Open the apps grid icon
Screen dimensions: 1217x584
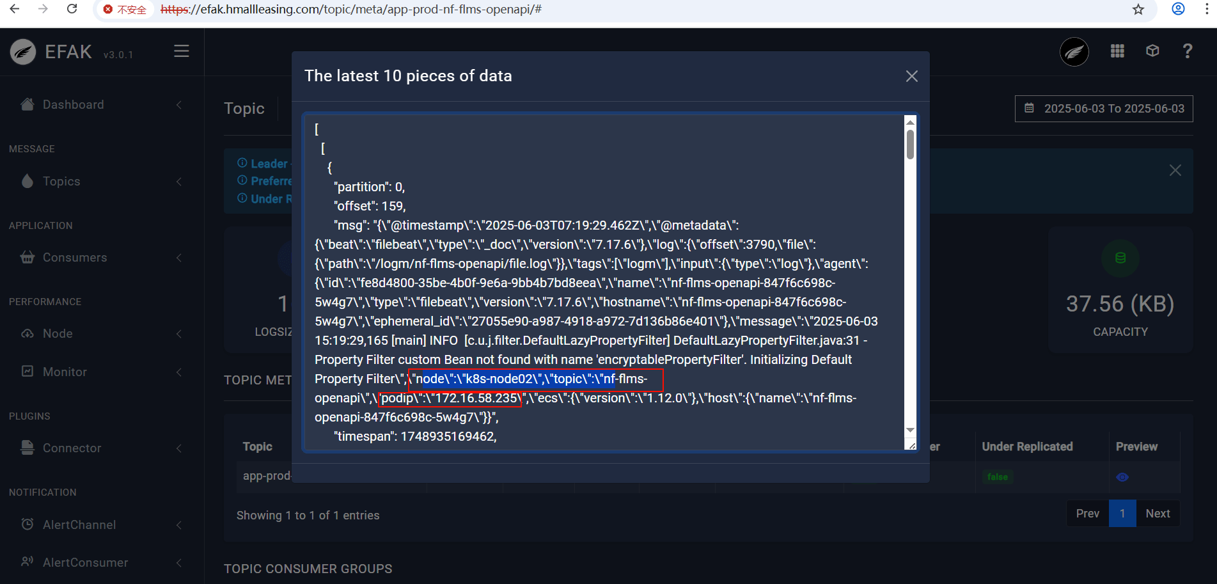click(1117, 51)
